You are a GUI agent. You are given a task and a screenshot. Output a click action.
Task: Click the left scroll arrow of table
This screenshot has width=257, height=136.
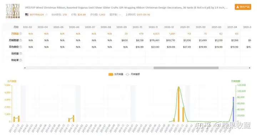[x=25, y=68]
